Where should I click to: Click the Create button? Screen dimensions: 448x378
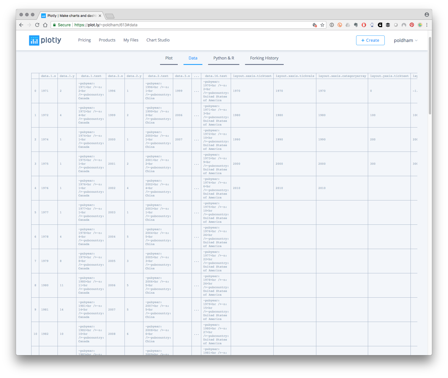[370, 40]
